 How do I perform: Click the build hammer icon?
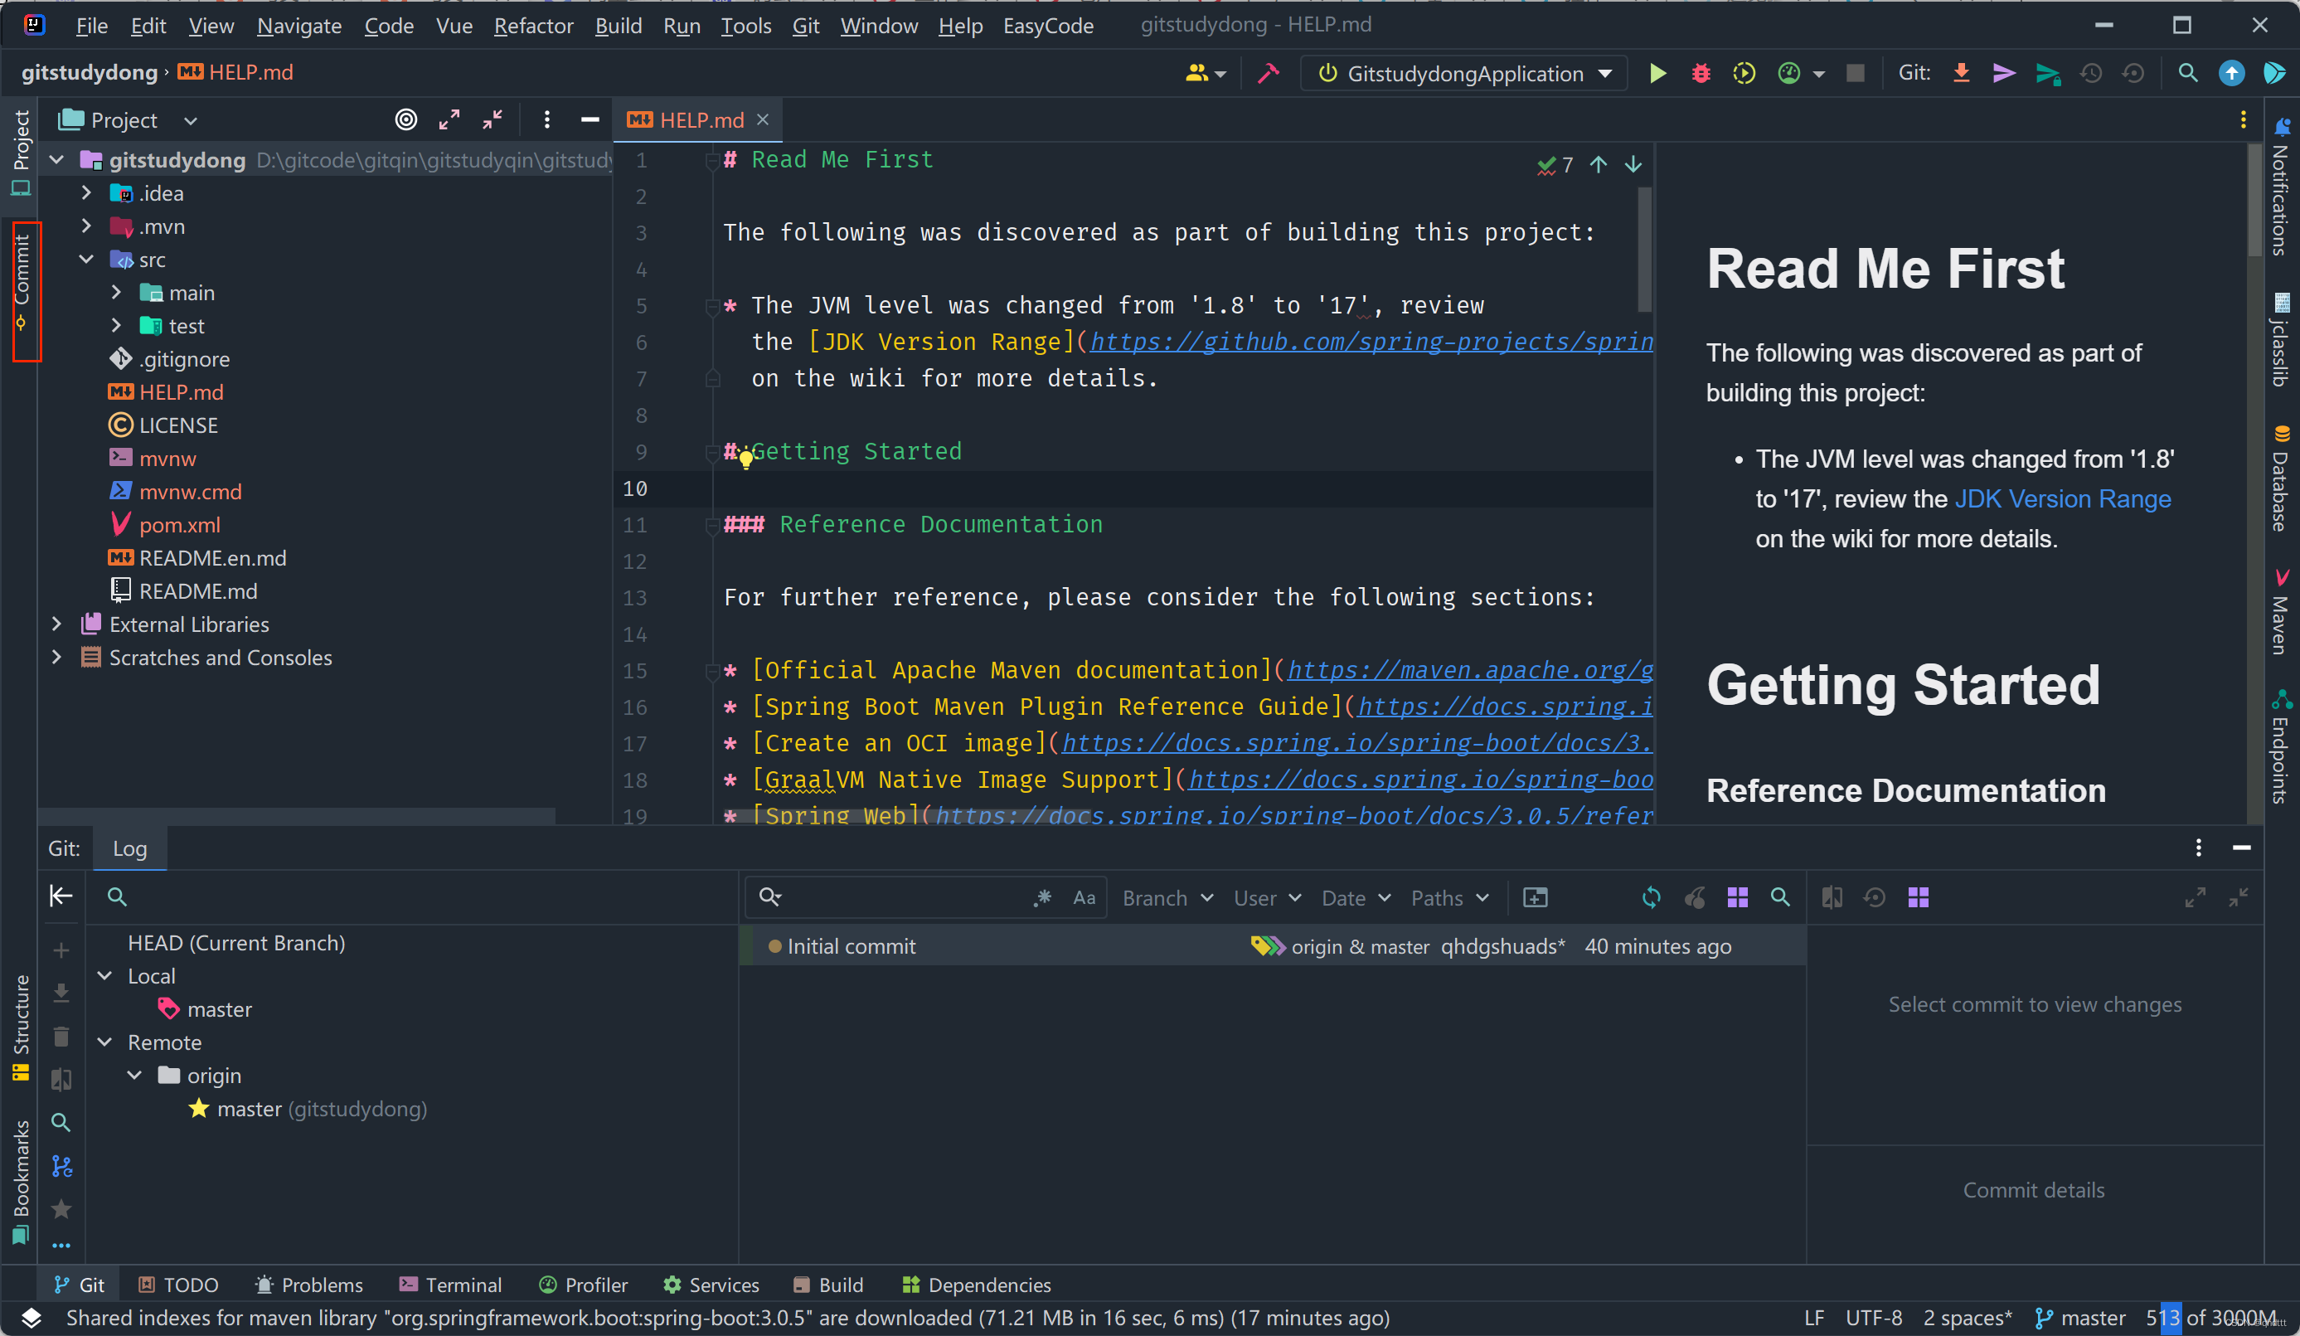pos(1268,73)
